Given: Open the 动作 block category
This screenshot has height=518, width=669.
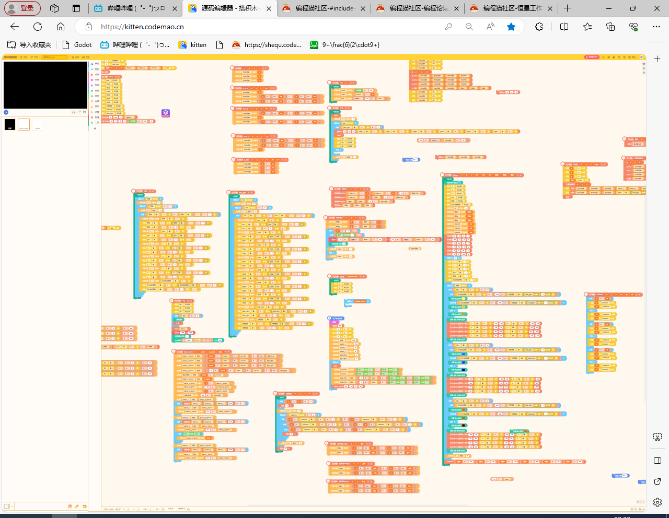Looking at the screenshot, I should (95, 74).
